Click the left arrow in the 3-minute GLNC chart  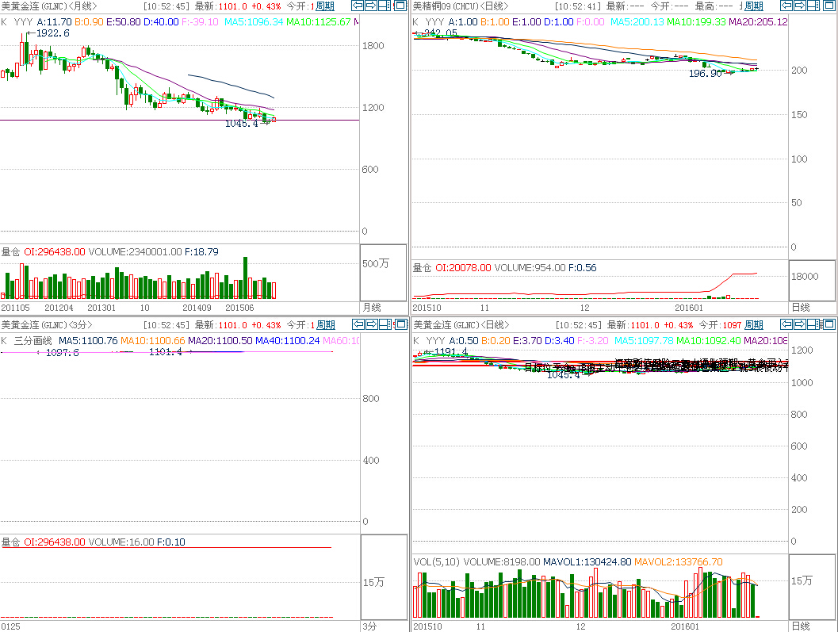(x=358, y=324)
